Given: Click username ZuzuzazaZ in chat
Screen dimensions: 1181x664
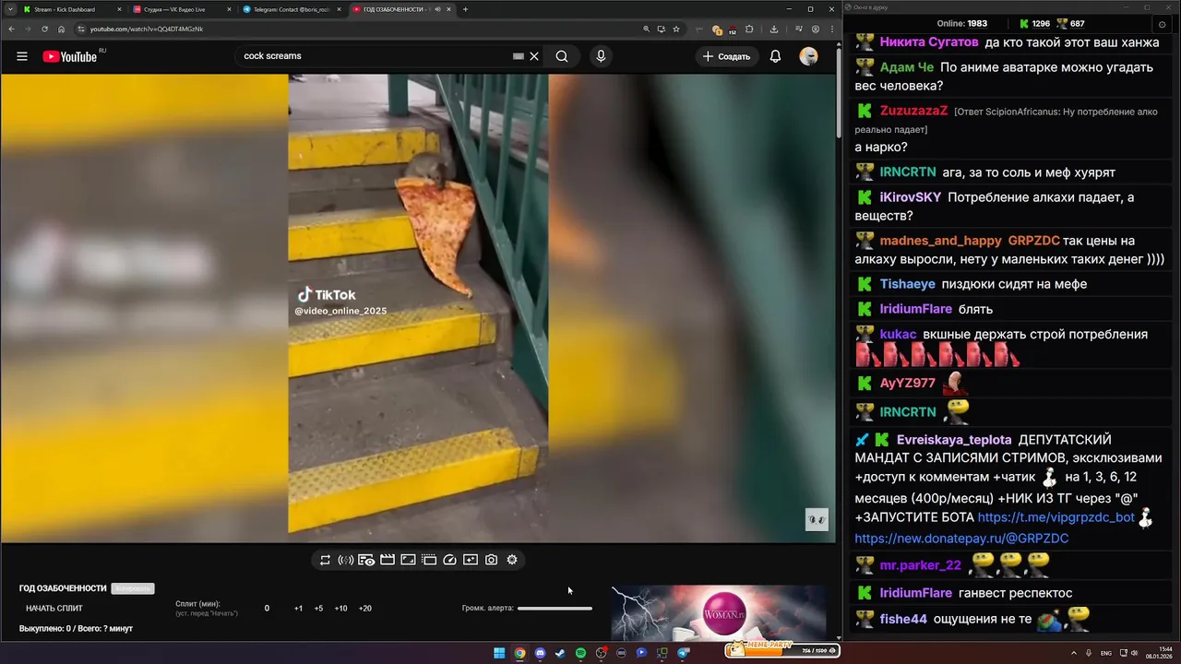Looking at the screenshot, I should point(913,111).
